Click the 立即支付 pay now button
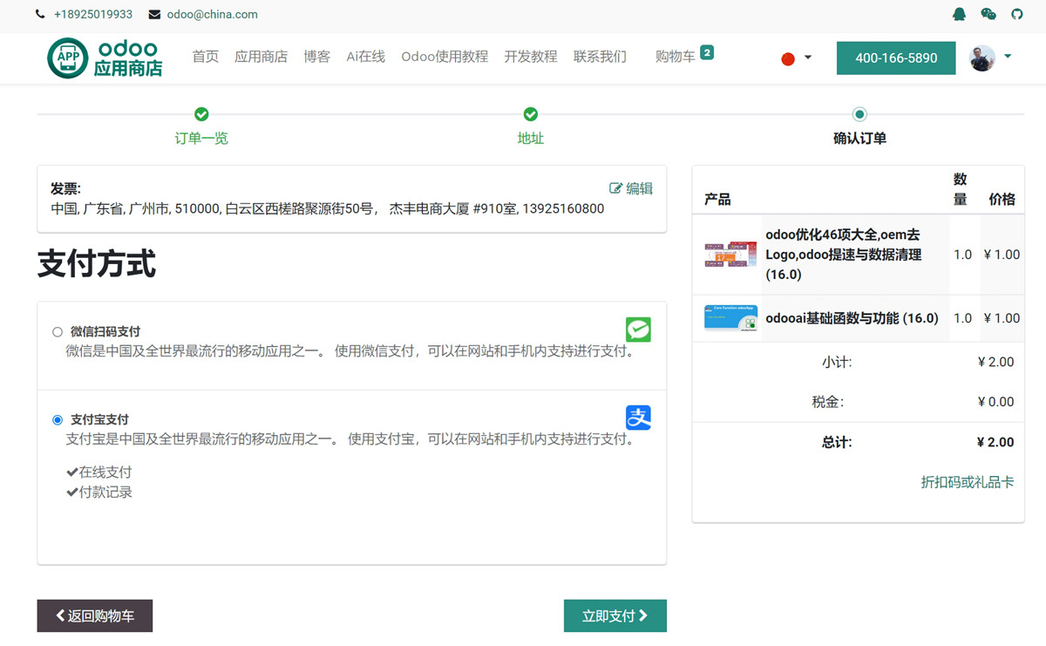The height and width of the screenshot is (646, 1046). tap(615, 615)
